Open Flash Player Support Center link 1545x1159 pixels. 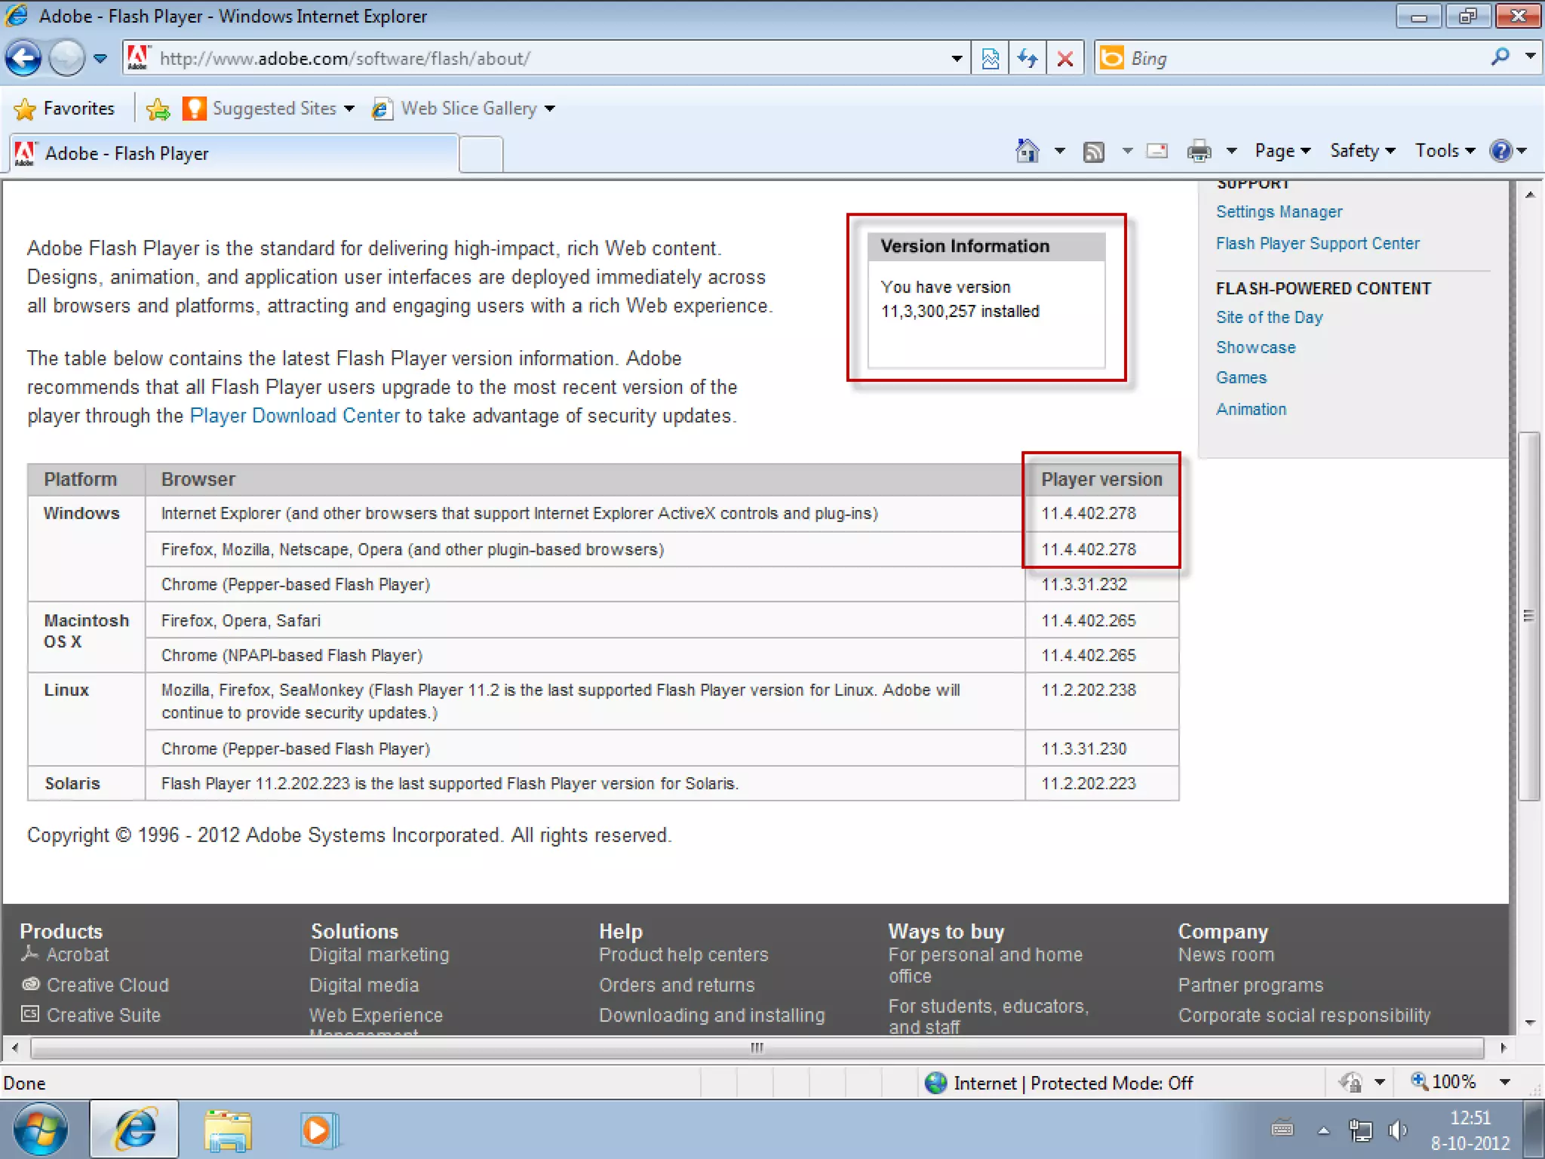[1317, 244]
